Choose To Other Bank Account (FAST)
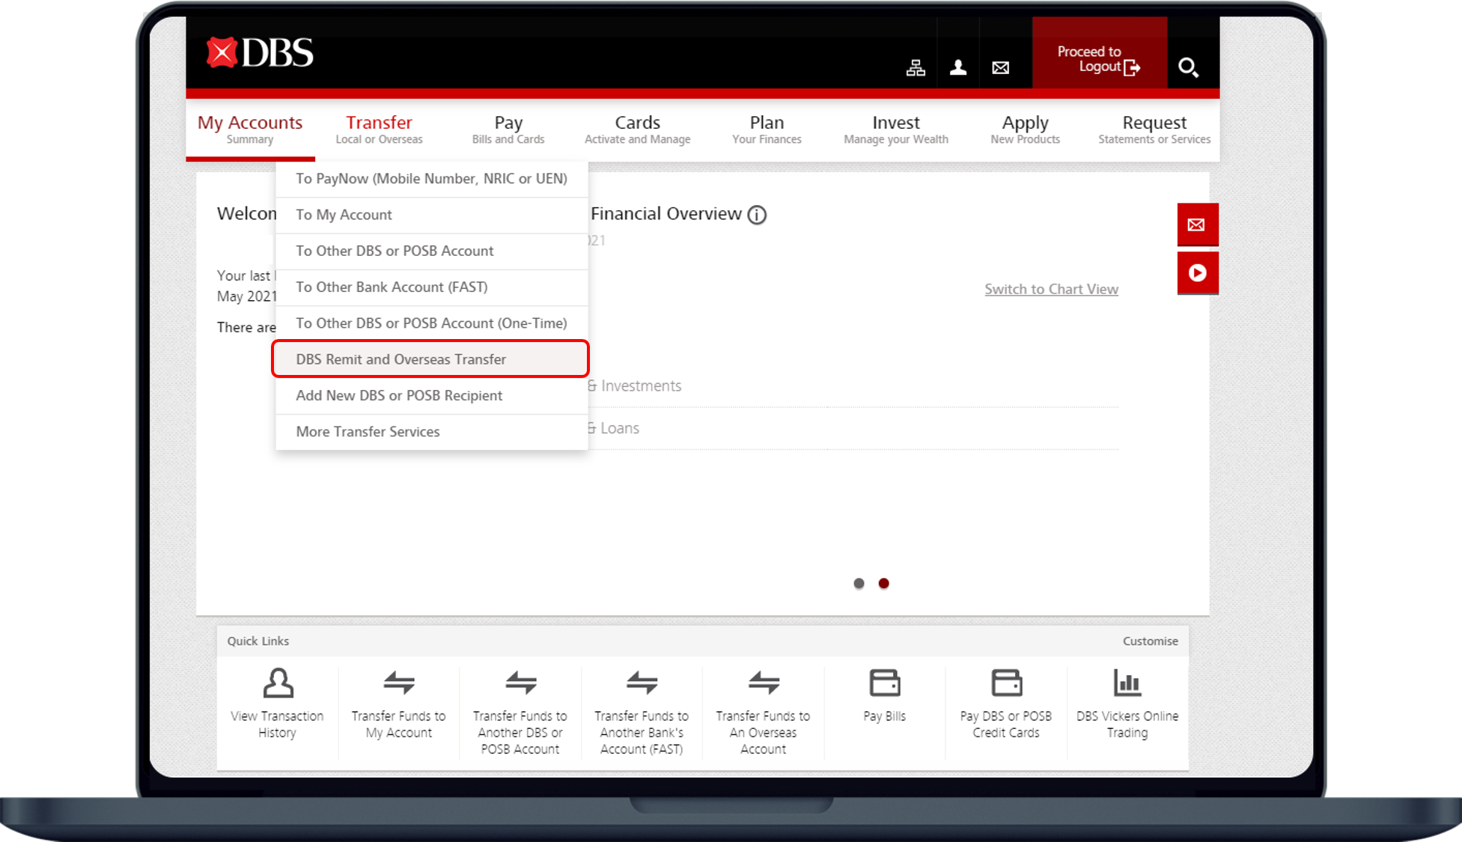1462x842 pixels. pyautogui.click(x=392, y=287)
